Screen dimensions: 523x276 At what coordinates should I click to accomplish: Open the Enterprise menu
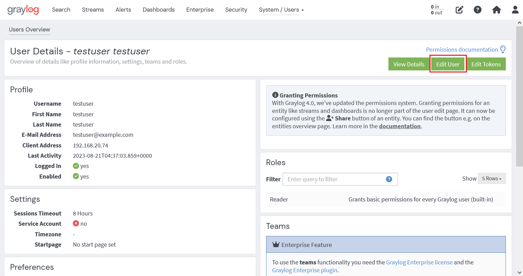click(200, 10)
